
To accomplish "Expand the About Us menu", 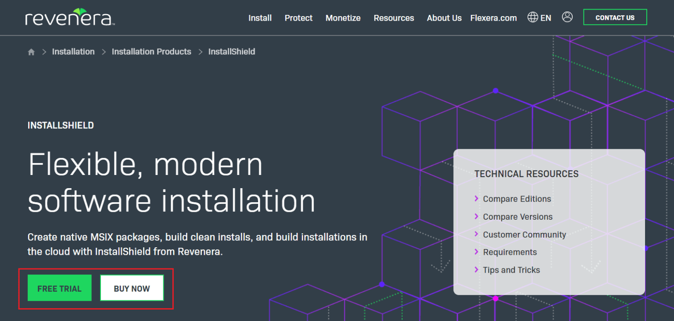I will coord(444,18).
